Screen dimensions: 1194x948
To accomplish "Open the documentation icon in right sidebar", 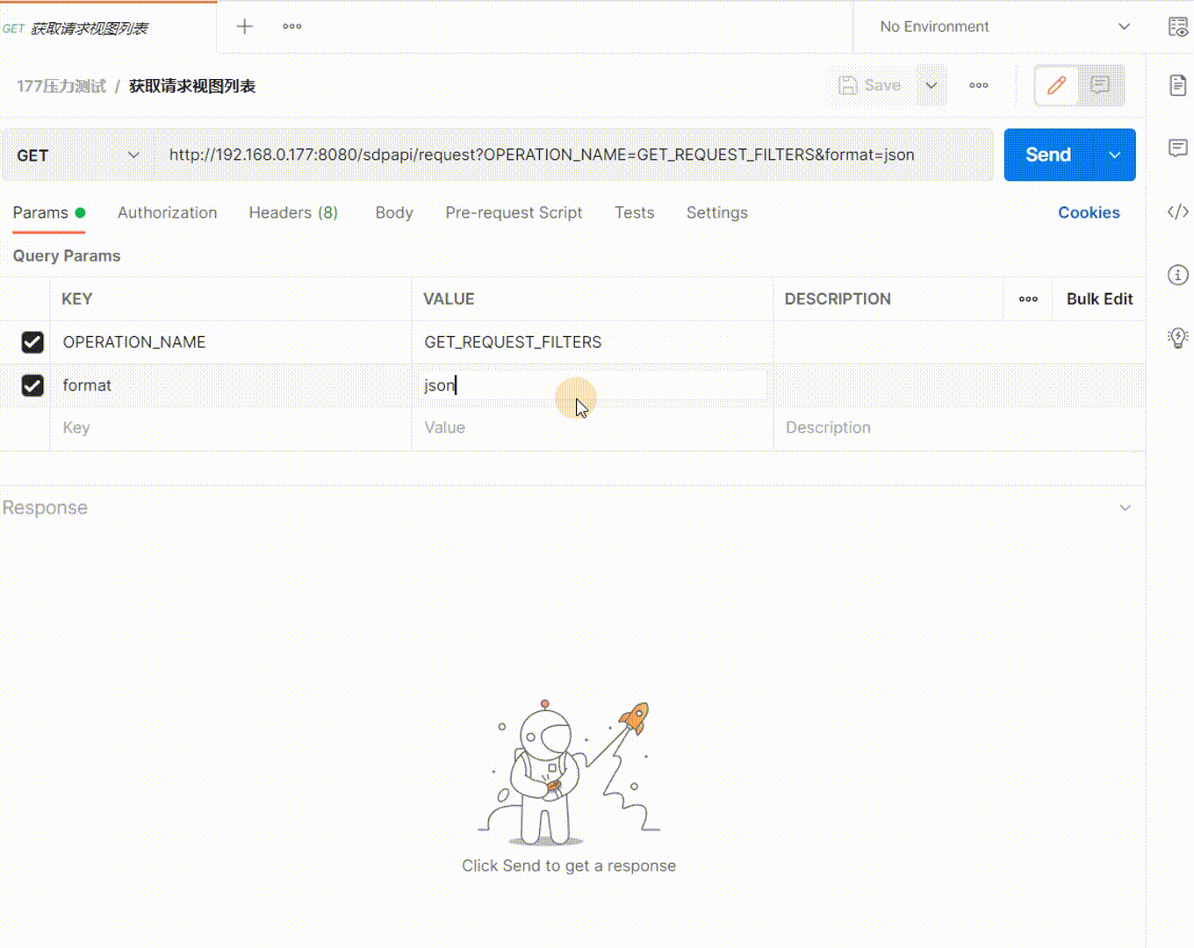I will (1178, 85).
